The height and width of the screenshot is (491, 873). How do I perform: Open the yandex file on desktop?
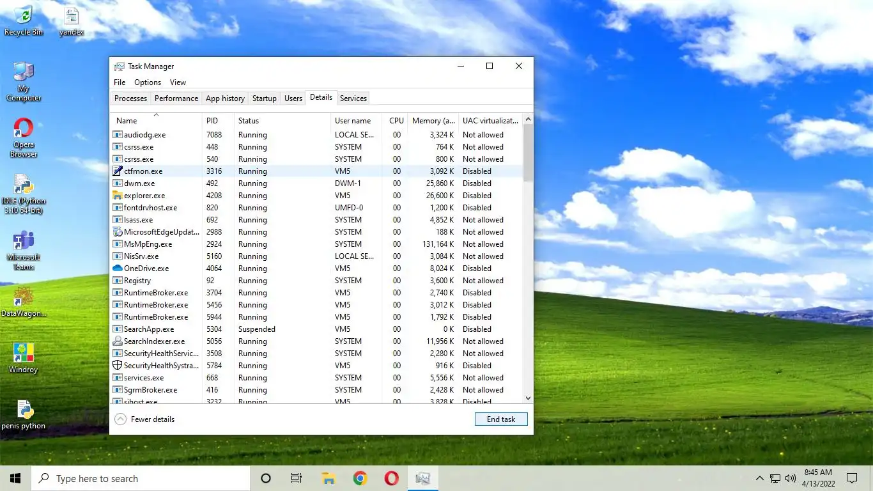[72, 21]
